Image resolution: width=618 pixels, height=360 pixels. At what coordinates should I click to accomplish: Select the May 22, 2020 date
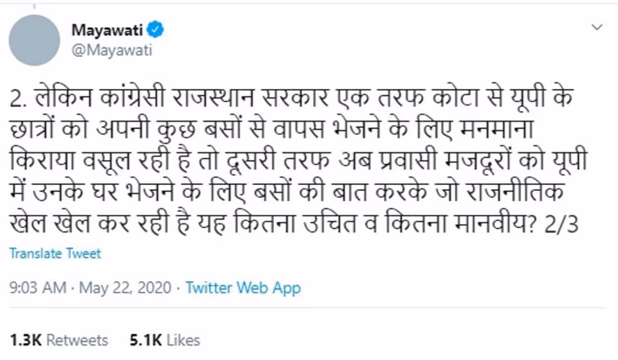pos(125,288)
